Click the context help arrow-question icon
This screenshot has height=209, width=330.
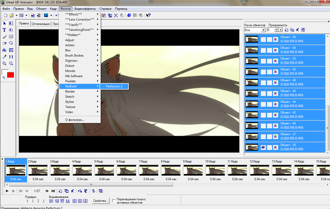coord(148,15)
